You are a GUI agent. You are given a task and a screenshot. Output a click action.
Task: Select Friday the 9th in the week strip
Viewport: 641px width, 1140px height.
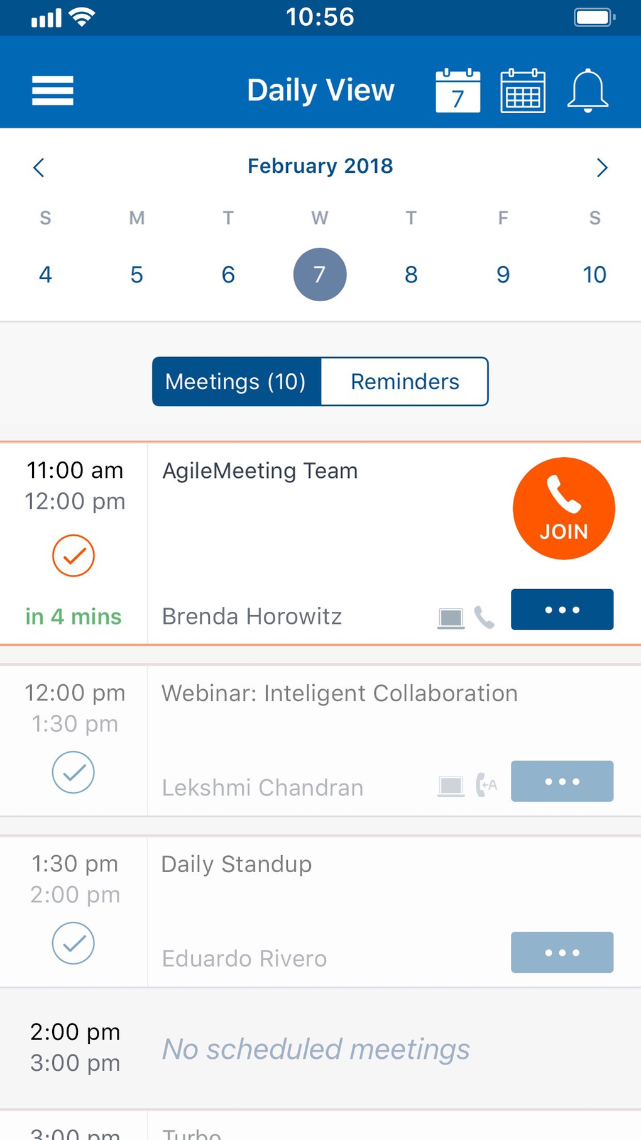(x=503, y=275)
